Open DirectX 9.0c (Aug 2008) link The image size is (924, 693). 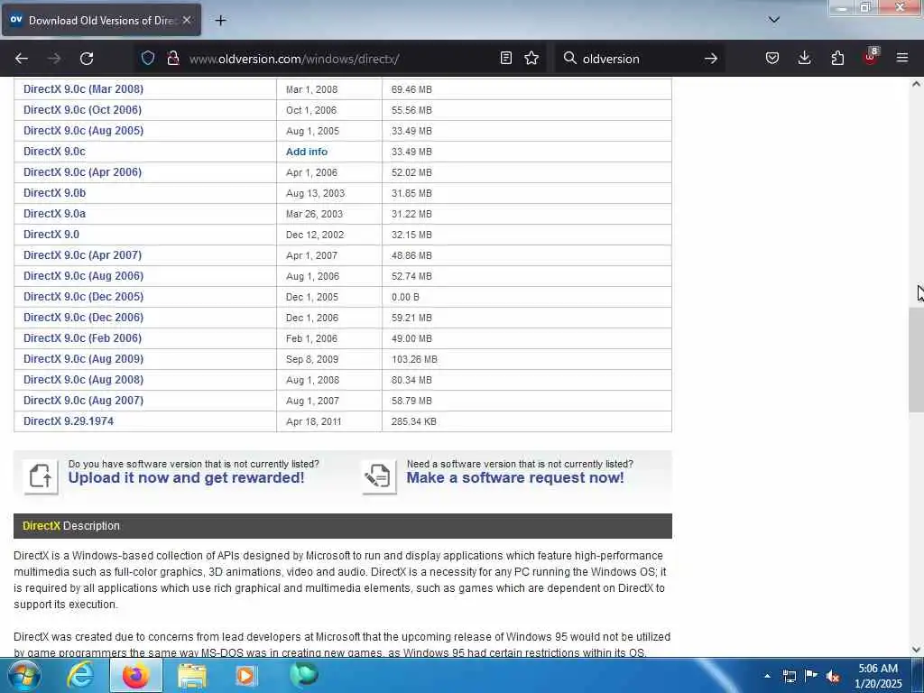tap(83, 380)
